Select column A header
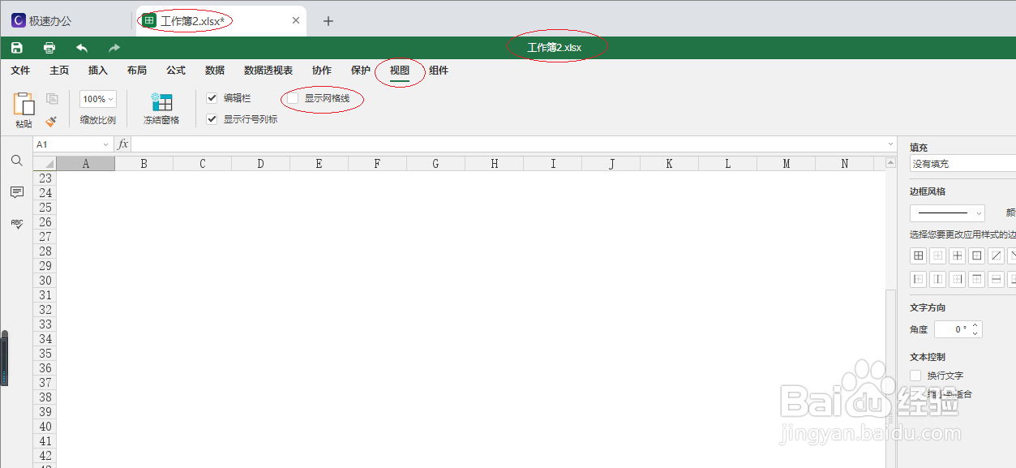The image size is (1016, 468). click(x=85, y=164)
